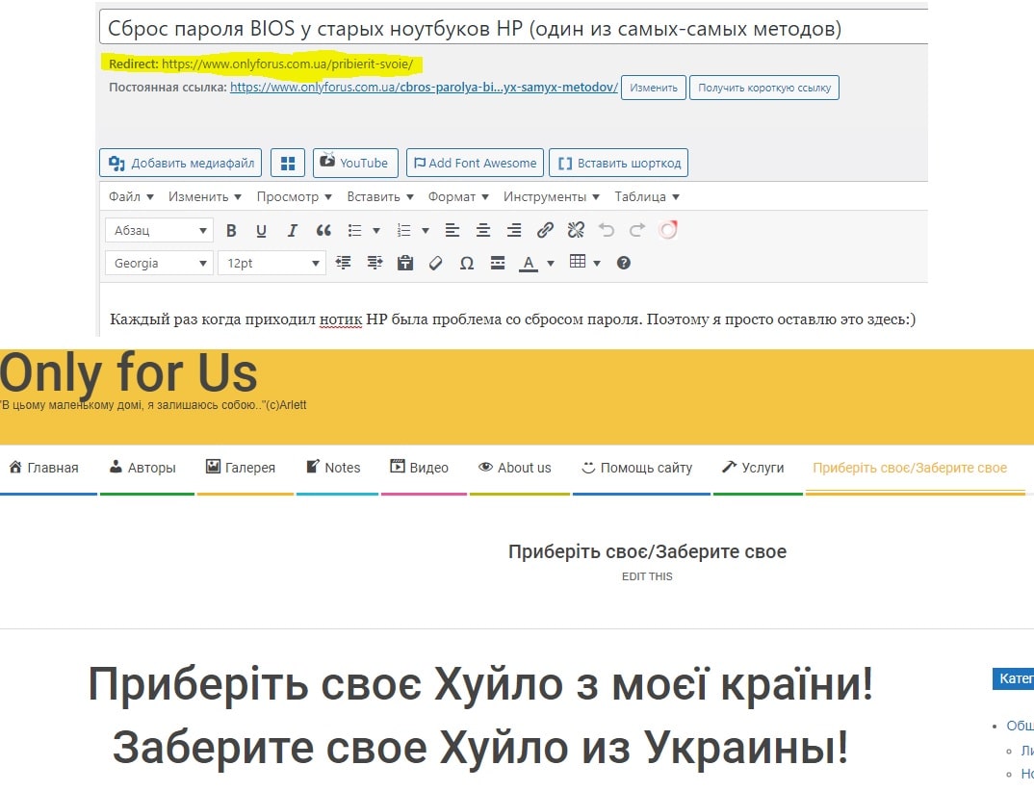Apply italic formatting
The height and width of the screenshot is (791, 1034).
[x=293, y=231]
